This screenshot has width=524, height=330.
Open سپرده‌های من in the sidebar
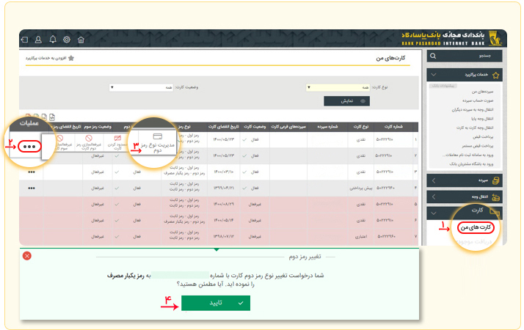482,92
